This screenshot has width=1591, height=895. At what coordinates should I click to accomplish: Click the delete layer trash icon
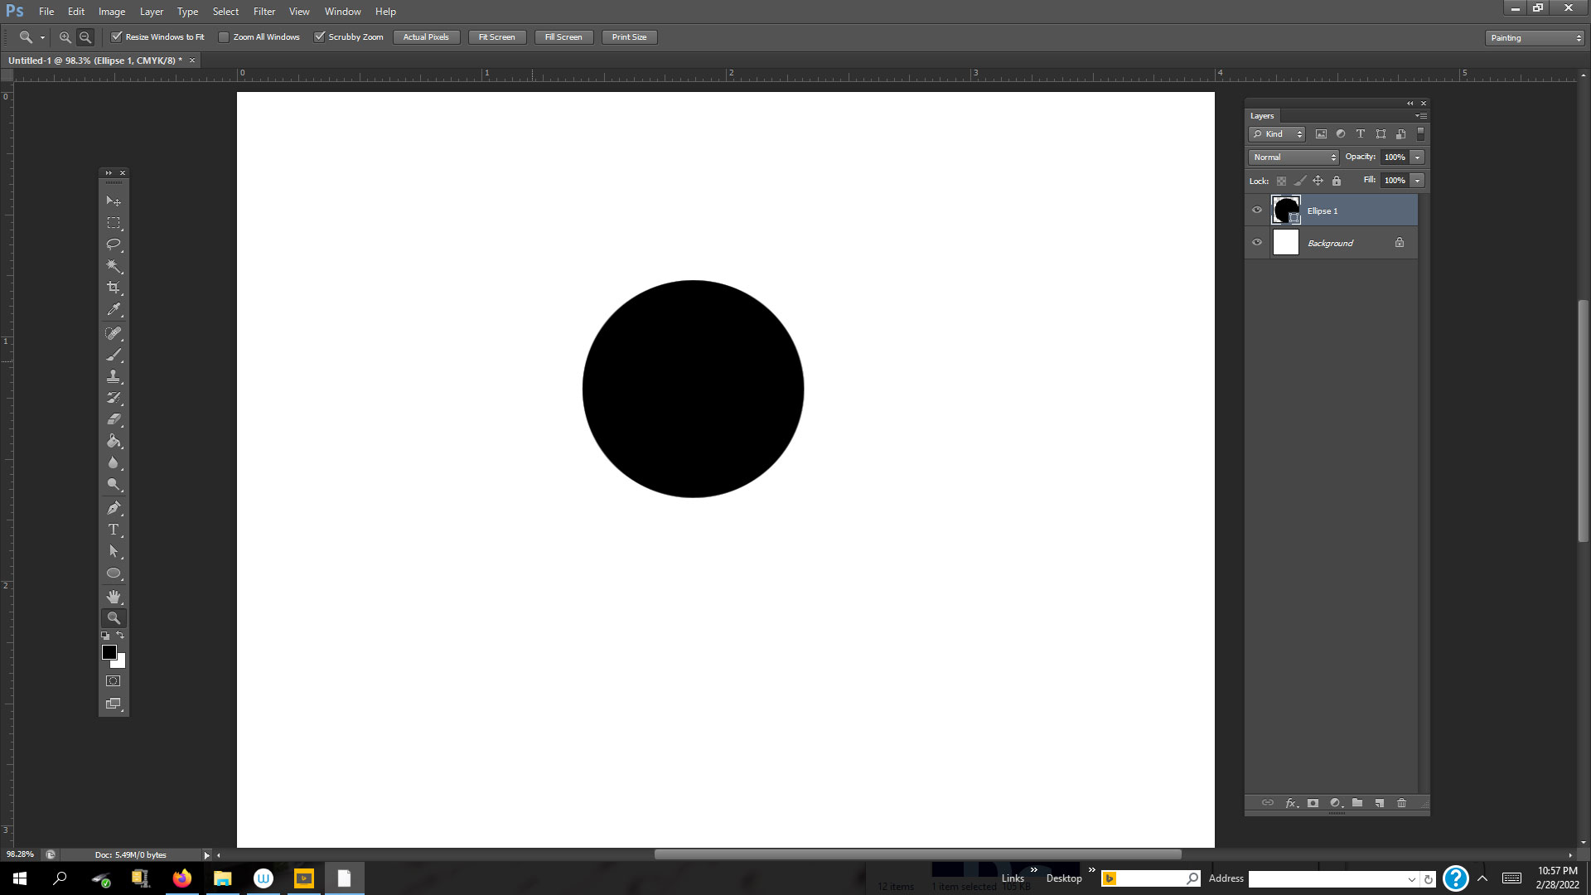(1401, 803)
